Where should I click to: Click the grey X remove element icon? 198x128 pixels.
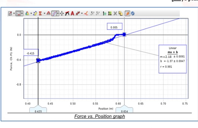pyautogui.click(x=115, y=13)
